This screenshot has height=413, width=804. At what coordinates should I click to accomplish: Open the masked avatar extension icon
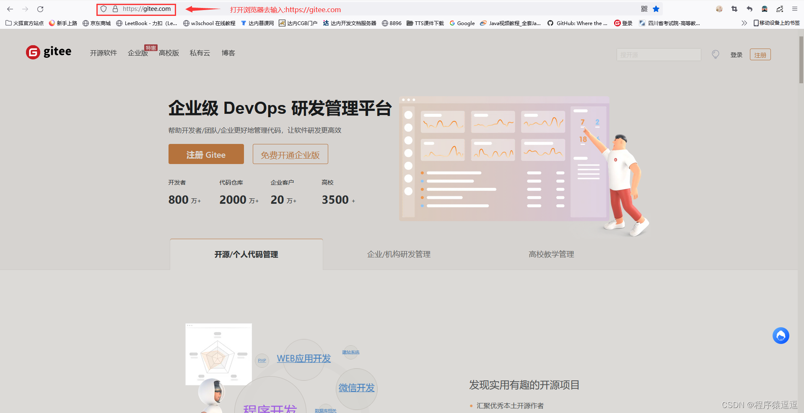coord(765,9)
